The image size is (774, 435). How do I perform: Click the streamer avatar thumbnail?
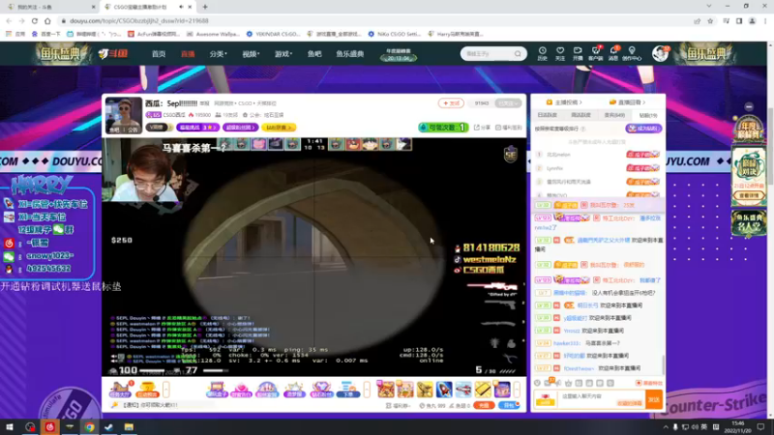coord(124,115)
